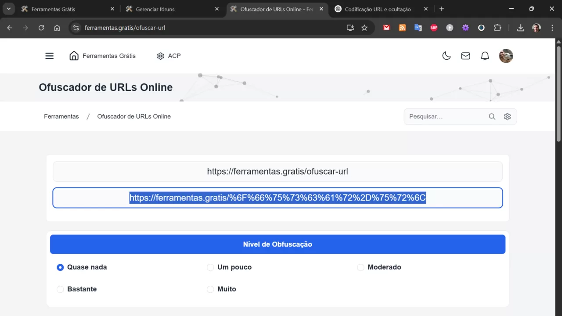Image resolution: width=562 pixels, height=316 pixels.
Task: Go back with the browser back arrow
Action: (x=10, y=28)
